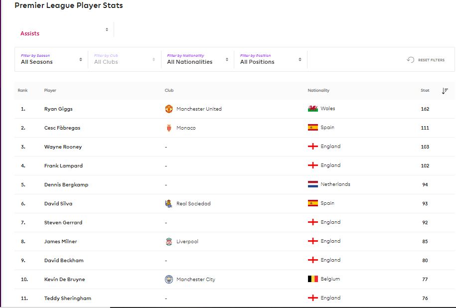Click the Manchester United club crest
This screenshot has width=456, height=308.
tap(168, 109)
